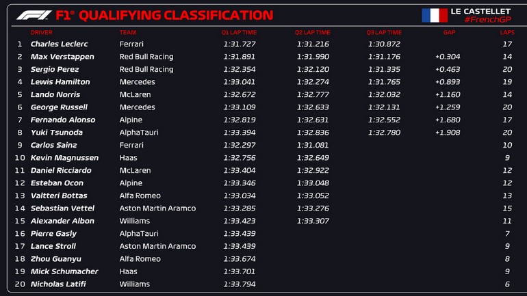Open the #FrenchGP hashtag

click(x=486, y=21)
